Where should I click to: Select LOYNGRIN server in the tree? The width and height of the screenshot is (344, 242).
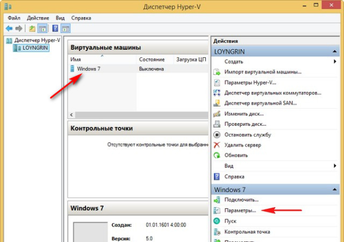tap(36, 48)
